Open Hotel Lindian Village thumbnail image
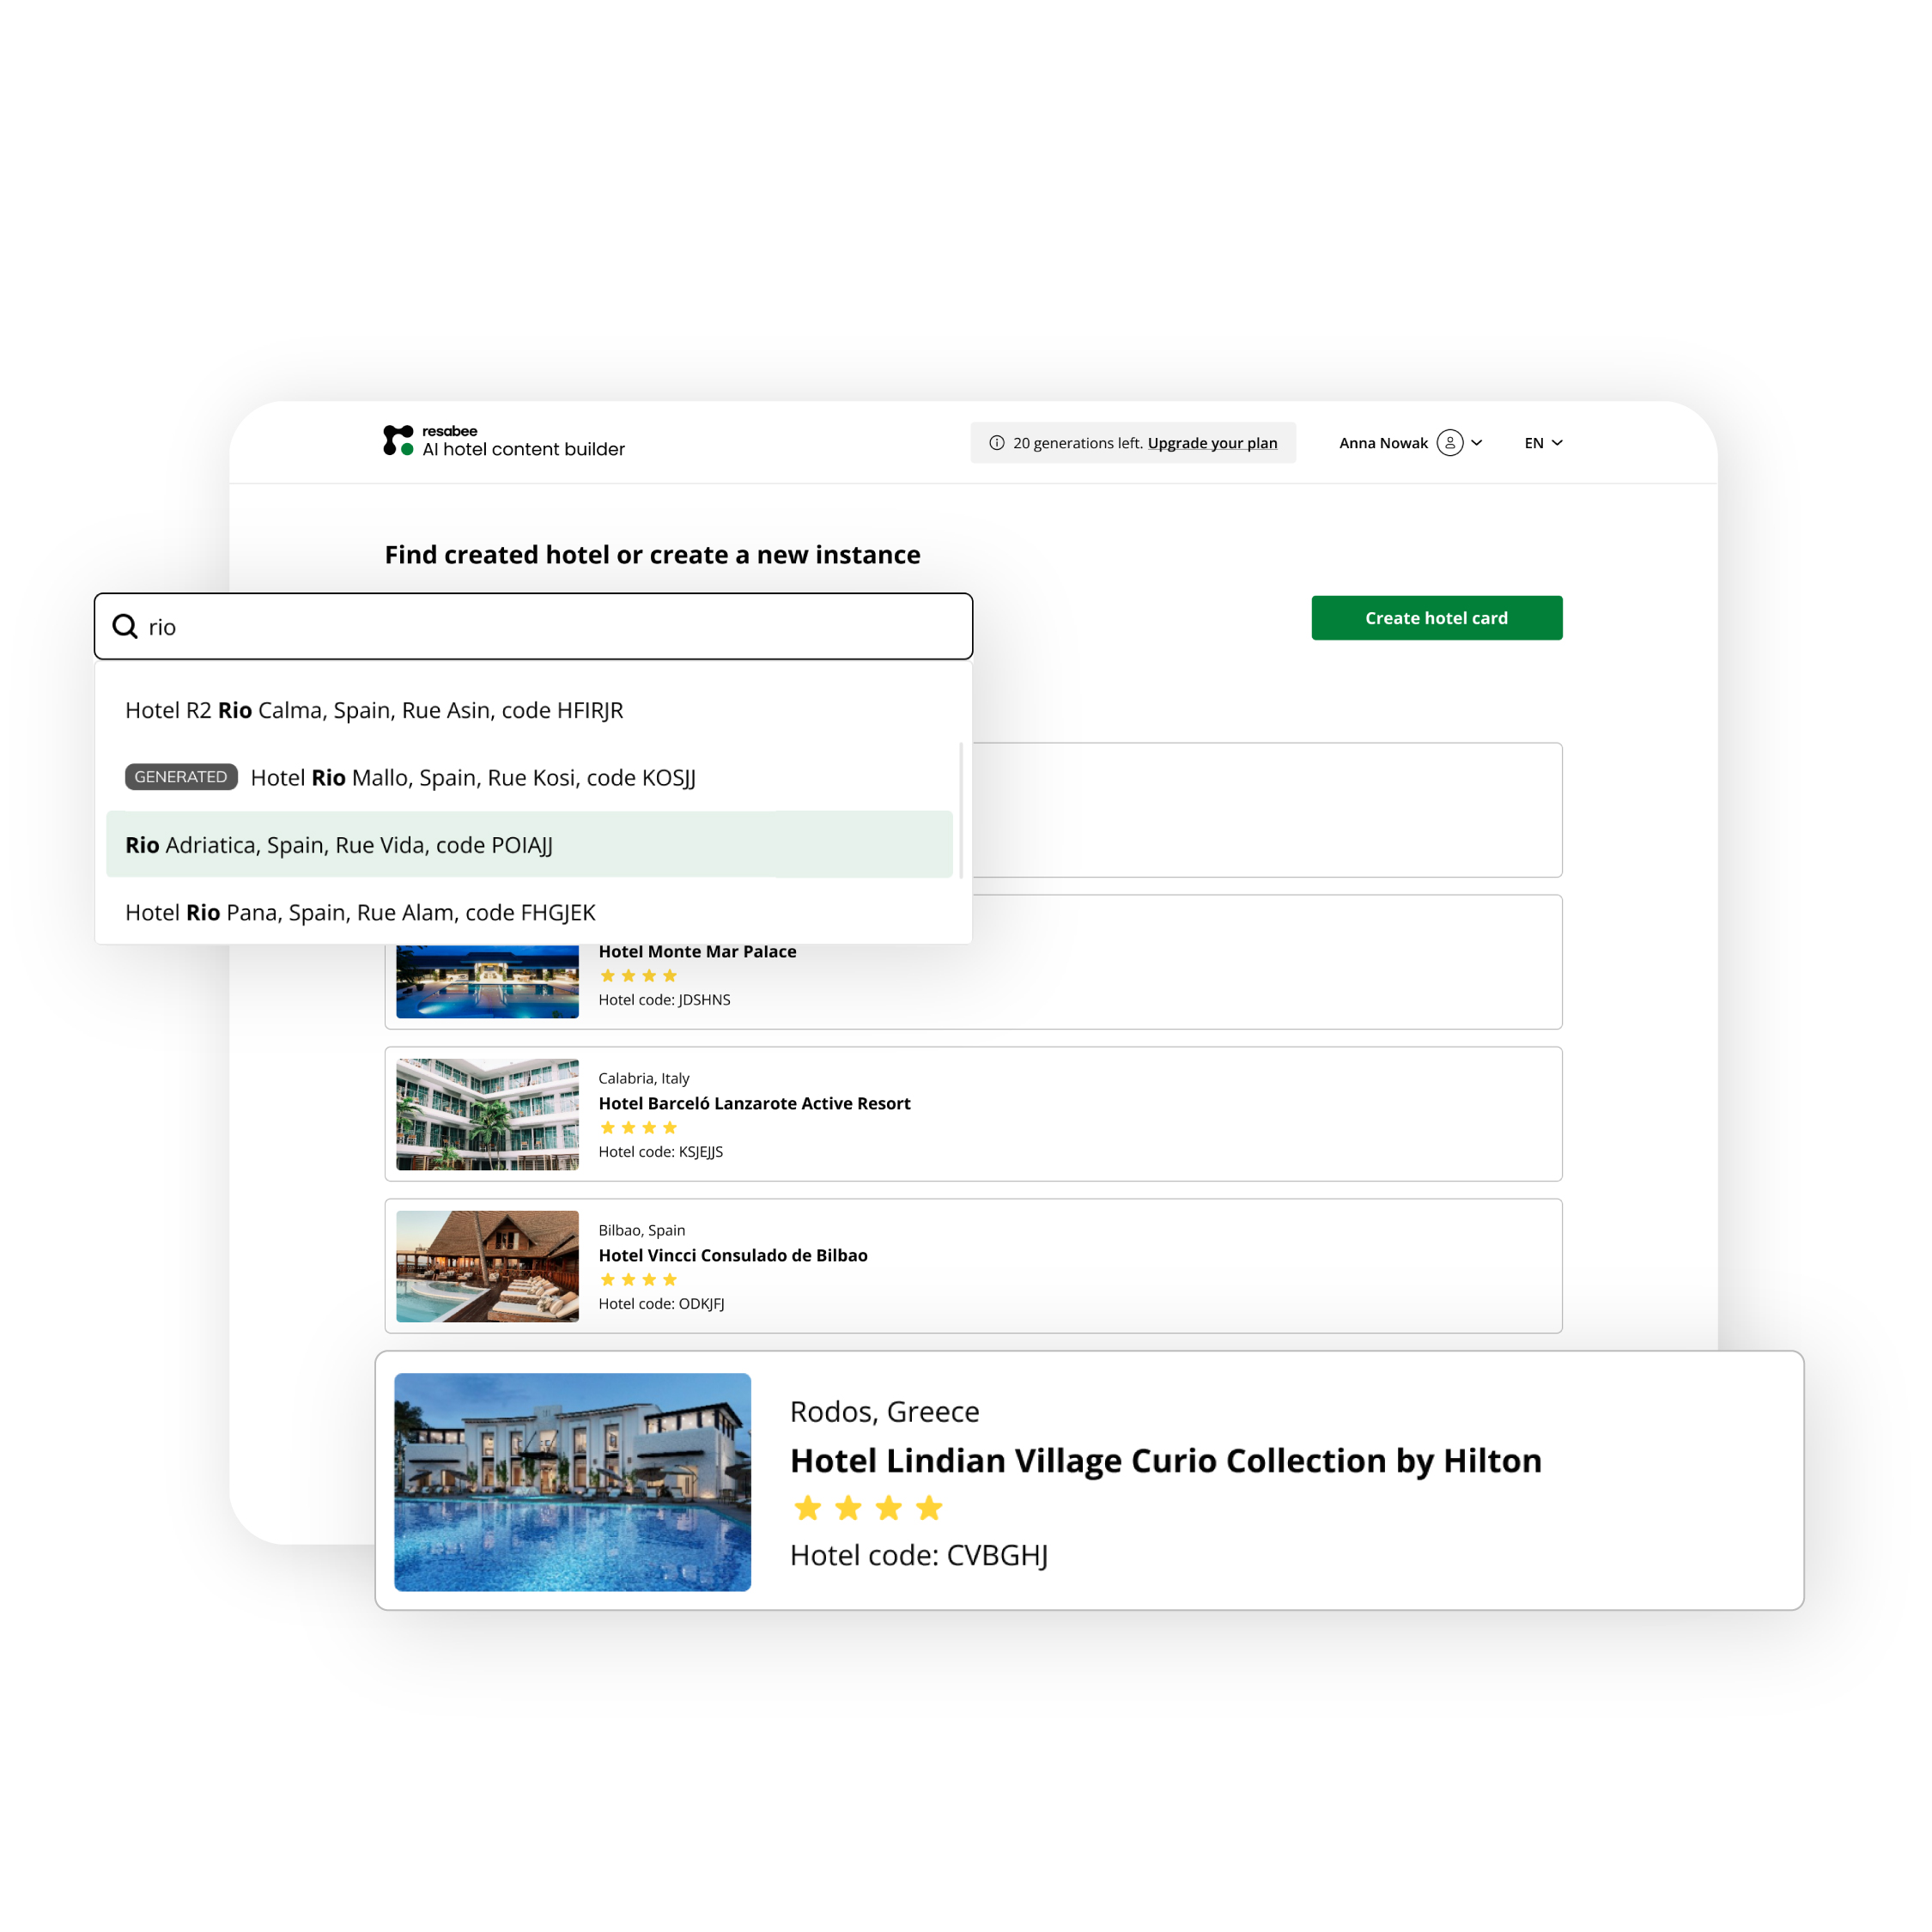Viewport: 1932px width, 1932px height. pos(572,1482)
